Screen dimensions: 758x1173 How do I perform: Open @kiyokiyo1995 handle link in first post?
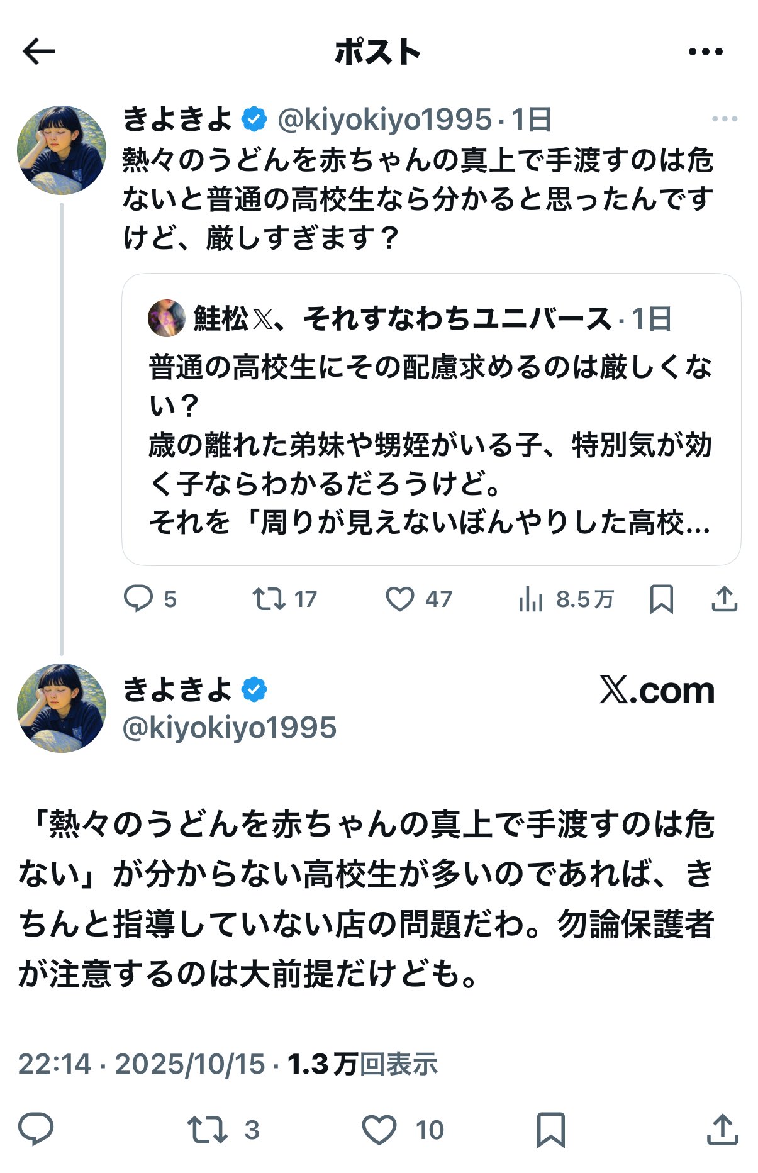[384, 120]
